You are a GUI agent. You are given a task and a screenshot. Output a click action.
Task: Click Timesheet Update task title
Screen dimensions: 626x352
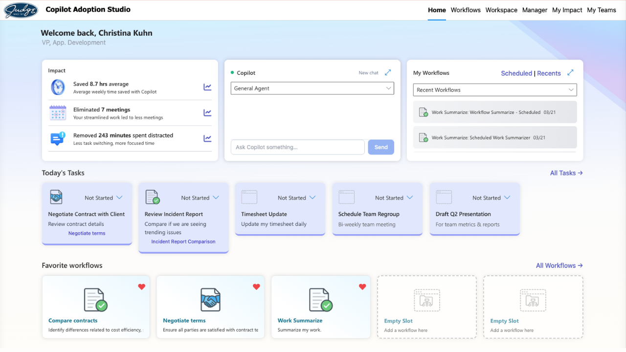(x=264, y=214)
